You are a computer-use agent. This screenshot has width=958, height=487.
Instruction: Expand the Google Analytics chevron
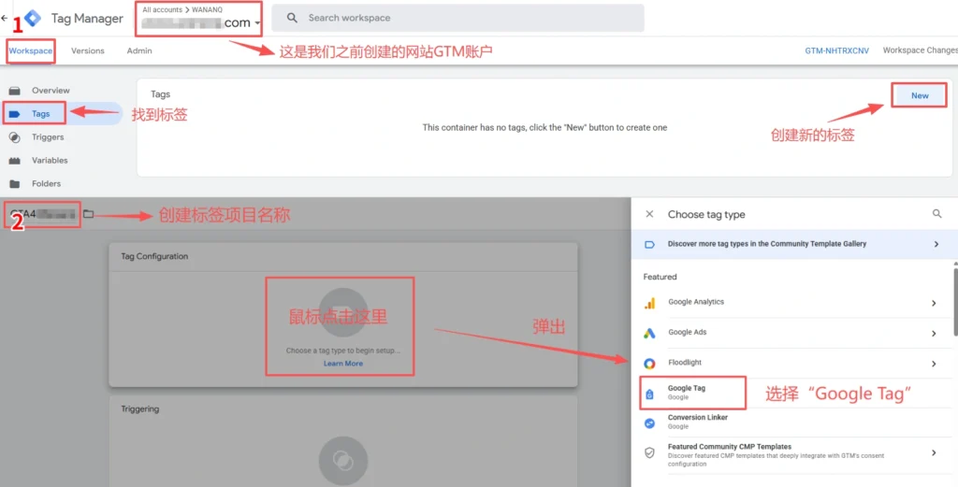coord(934,303)
